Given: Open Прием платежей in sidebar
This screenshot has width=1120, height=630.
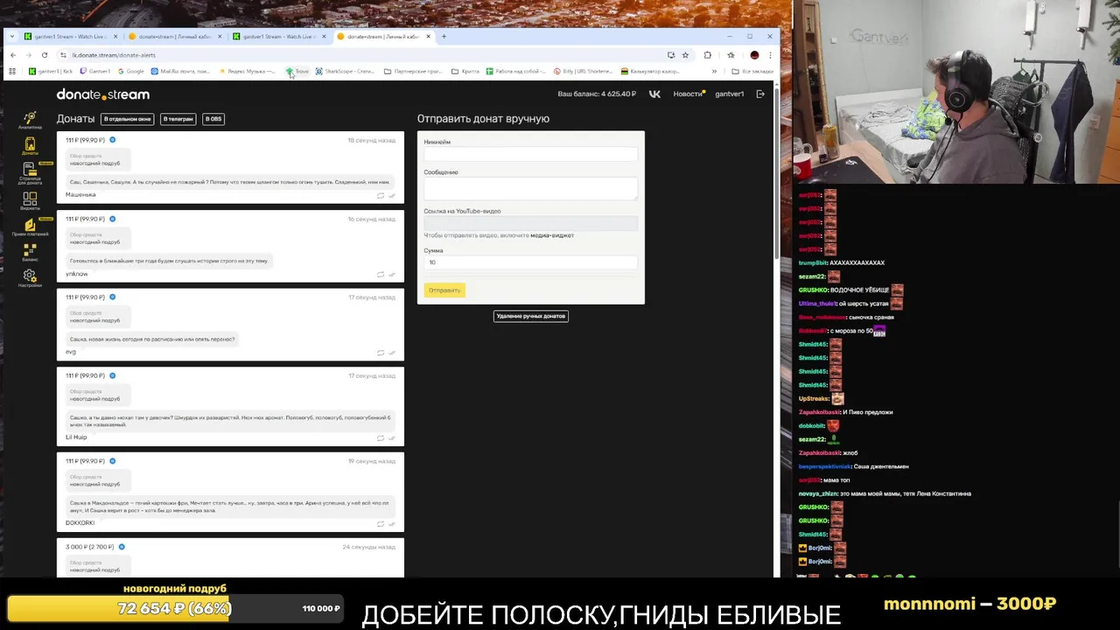Looking at the screenshot, I should pyautogui.click(x=30, y=227).
